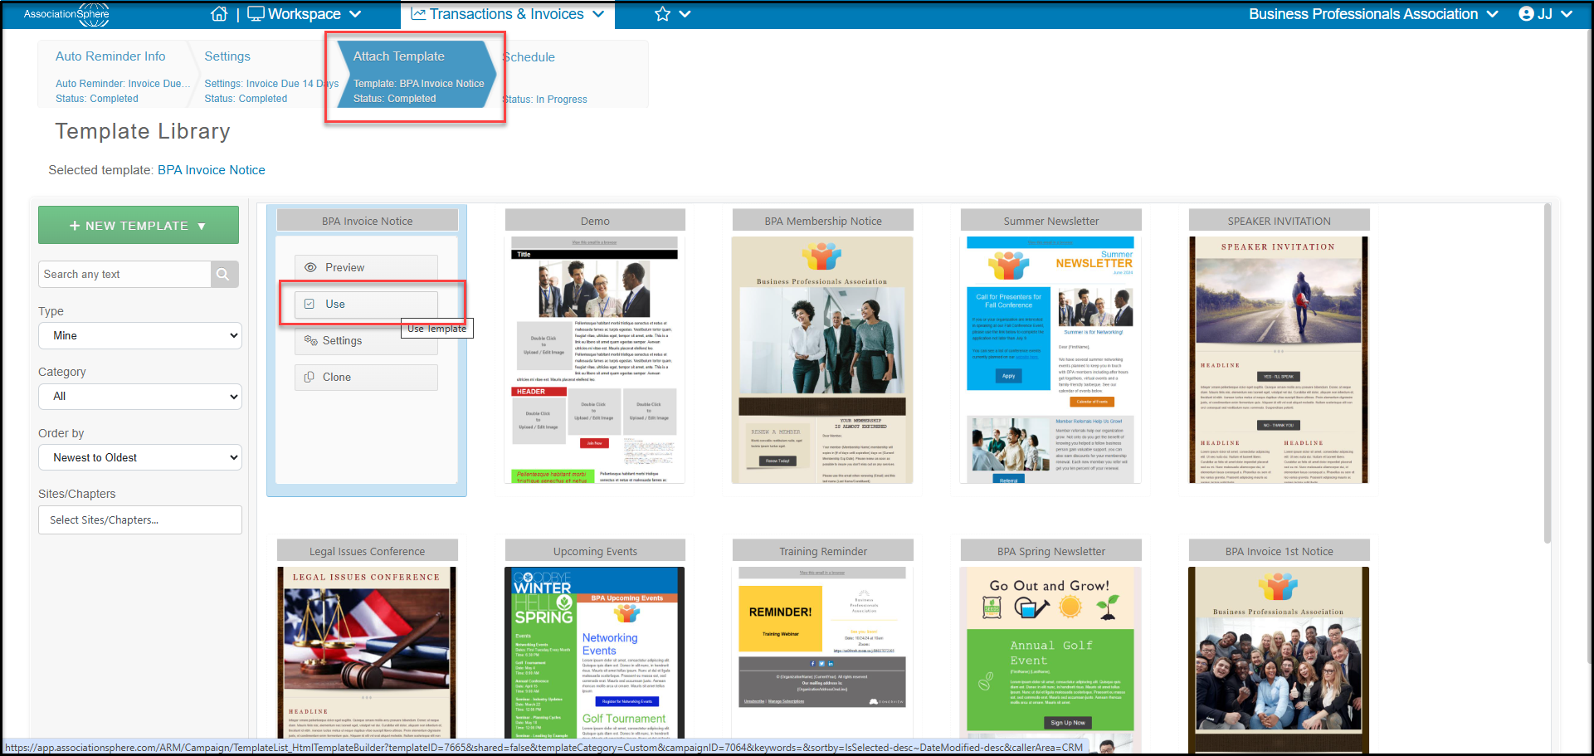This screenshot has height=756, width=1594.
Task: Click the template list vertical scrollbar
Action: point(1548,373)
